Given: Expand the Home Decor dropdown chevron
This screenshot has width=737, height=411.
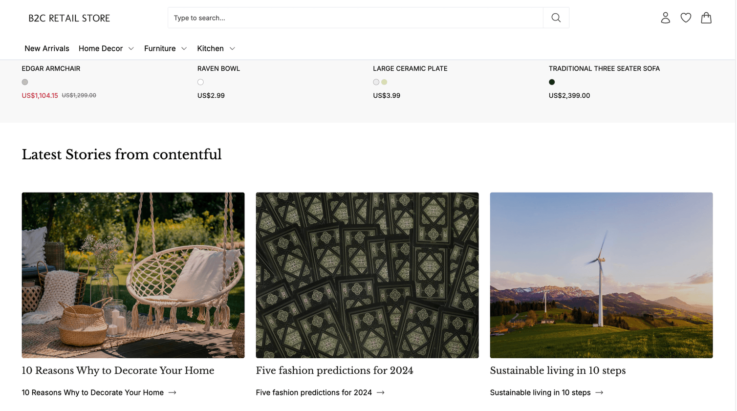Looking at the screenshot, I should click(x=131, y=48).
